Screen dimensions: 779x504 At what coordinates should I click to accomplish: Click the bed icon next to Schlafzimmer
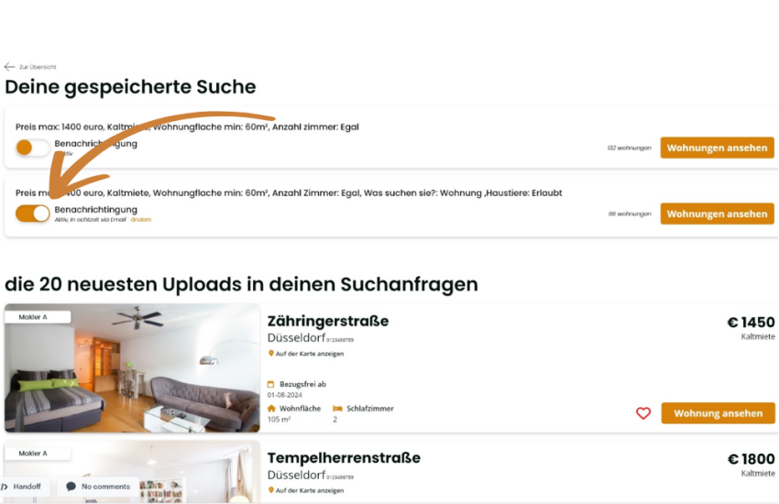click(338, 408)
